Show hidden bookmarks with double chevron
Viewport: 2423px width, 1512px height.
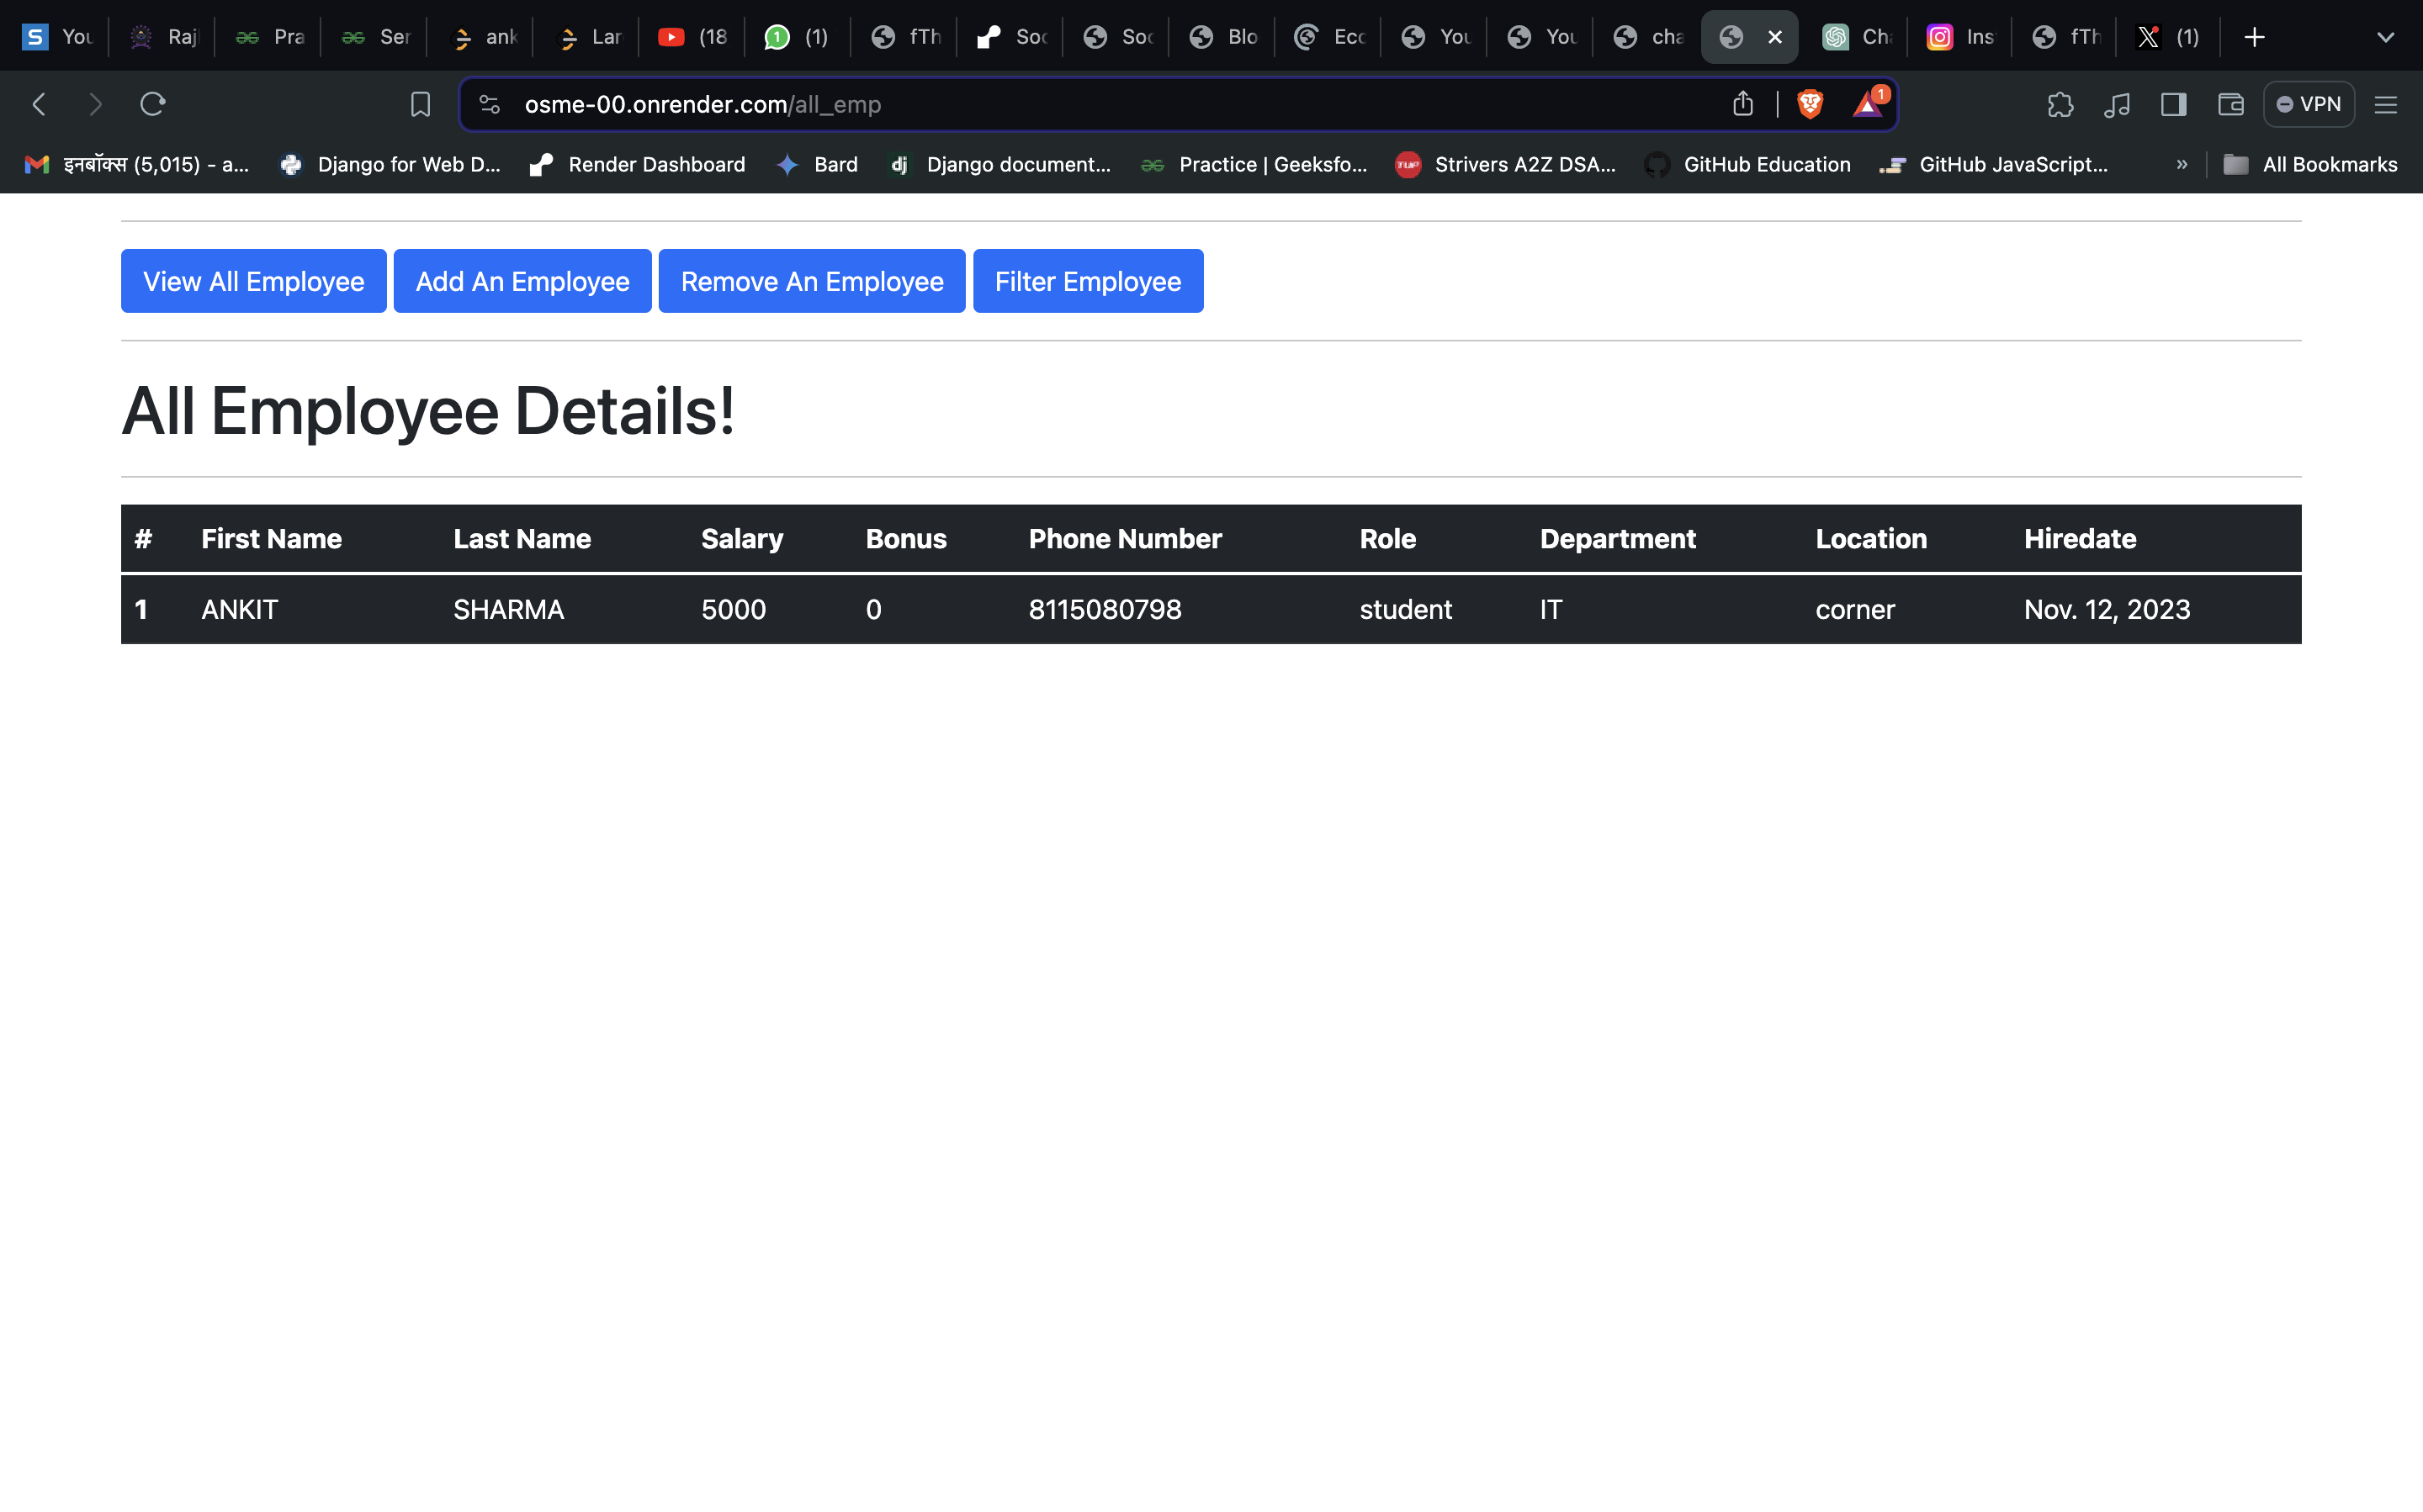coord(2181,164)
